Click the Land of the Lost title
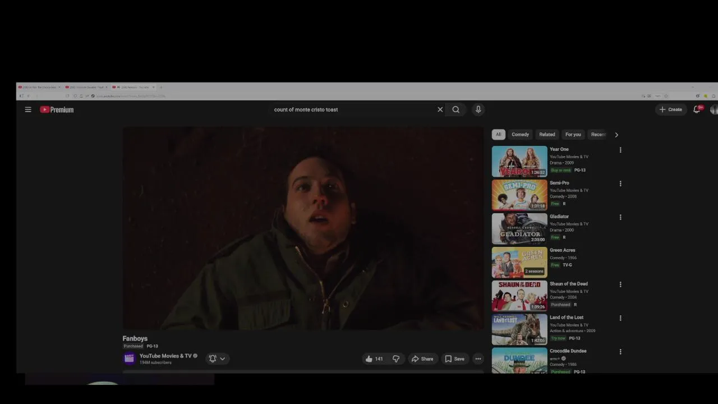 pos(567,318)
